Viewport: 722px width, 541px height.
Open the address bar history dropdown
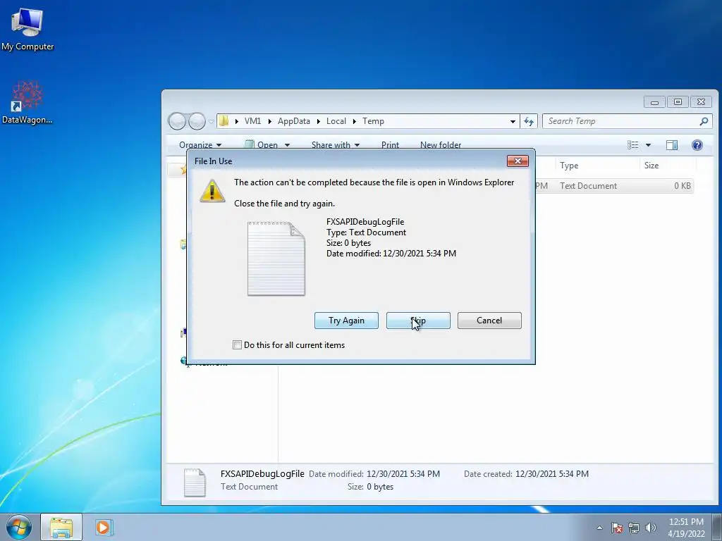pos(513,121)
